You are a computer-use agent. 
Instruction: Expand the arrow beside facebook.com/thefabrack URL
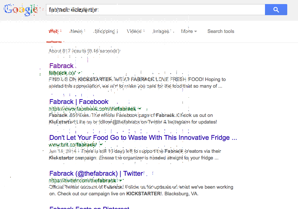coord(140,109)
